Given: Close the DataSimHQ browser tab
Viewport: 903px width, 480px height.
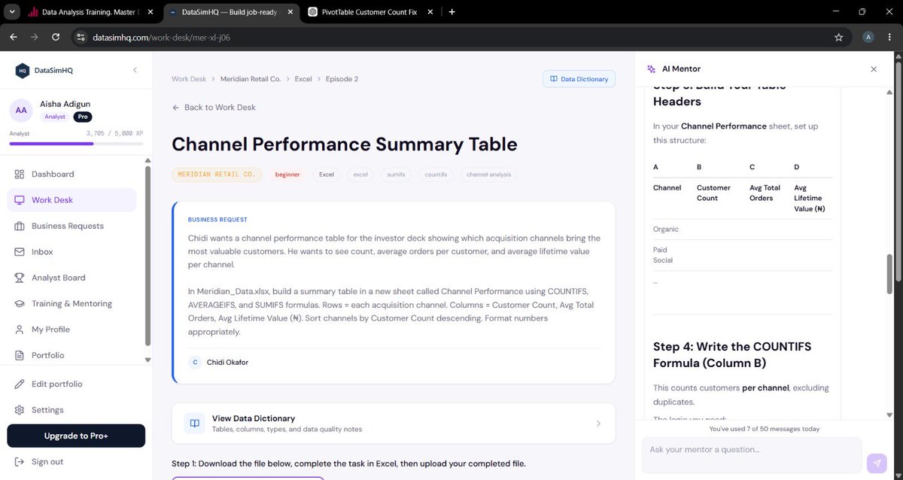Looking at the screenshot, I should pos(289,12).
